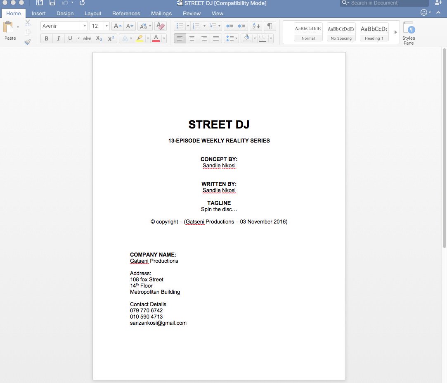Switch to the Mailings ribbon tab
Image resolution: width=447 pixels, height=383 pixels.
(x=161, y=13)
